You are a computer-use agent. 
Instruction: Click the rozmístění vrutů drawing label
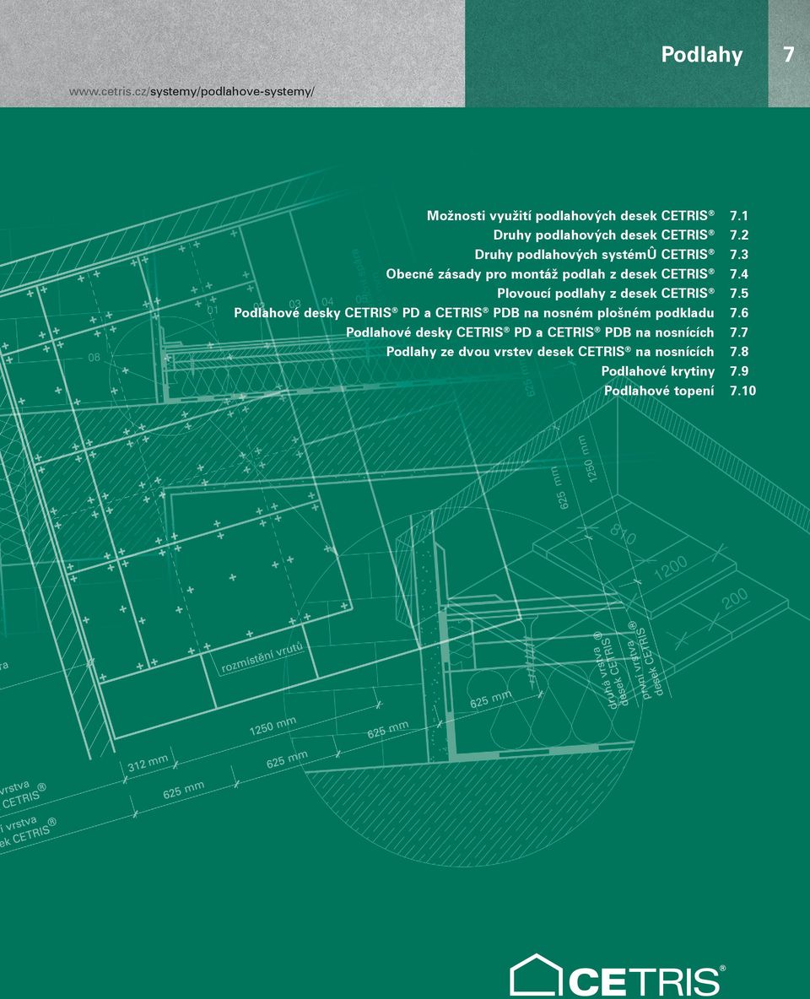262,657
